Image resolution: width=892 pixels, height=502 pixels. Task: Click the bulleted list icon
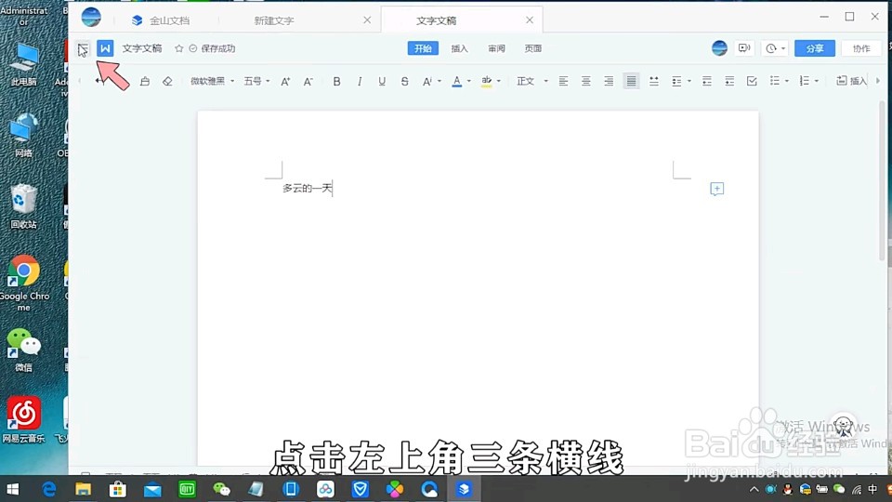(774, 82)
